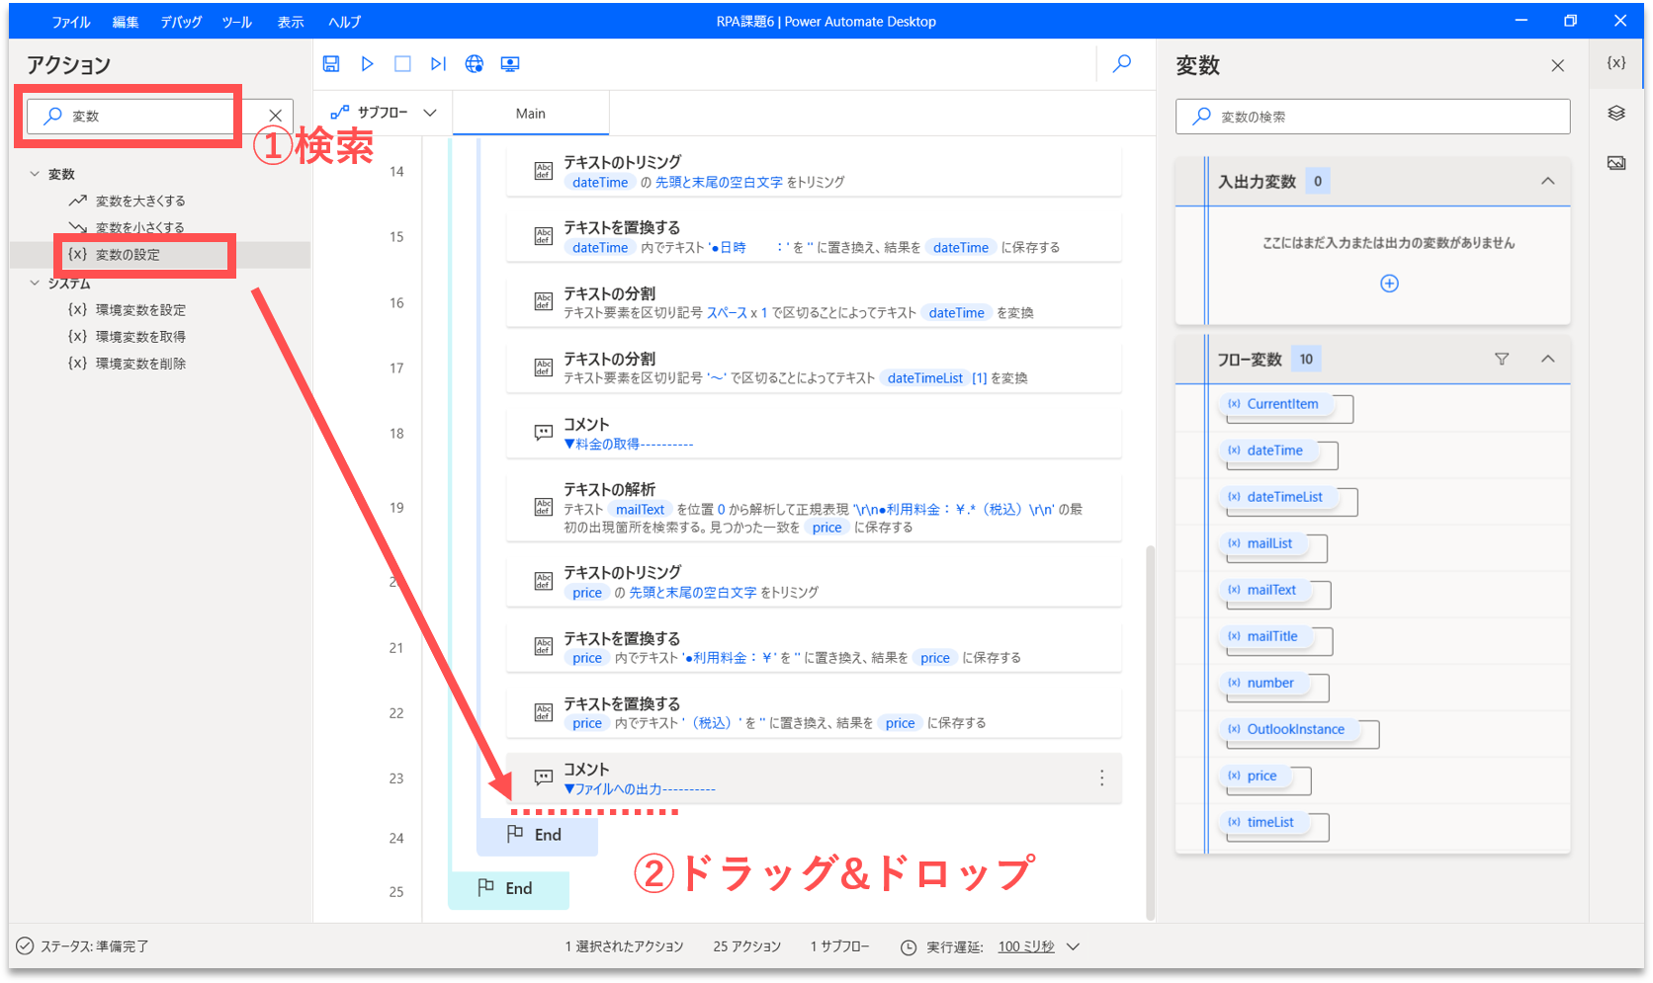Open the UI elements layers icon

[x=1616, y=113]
